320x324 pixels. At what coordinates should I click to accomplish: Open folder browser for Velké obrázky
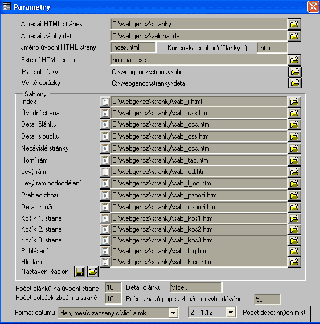tap(295, 83)
